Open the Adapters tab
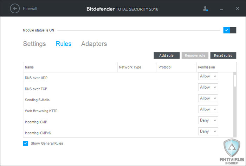Screen dimensions: 246x166 coord(94,44)
